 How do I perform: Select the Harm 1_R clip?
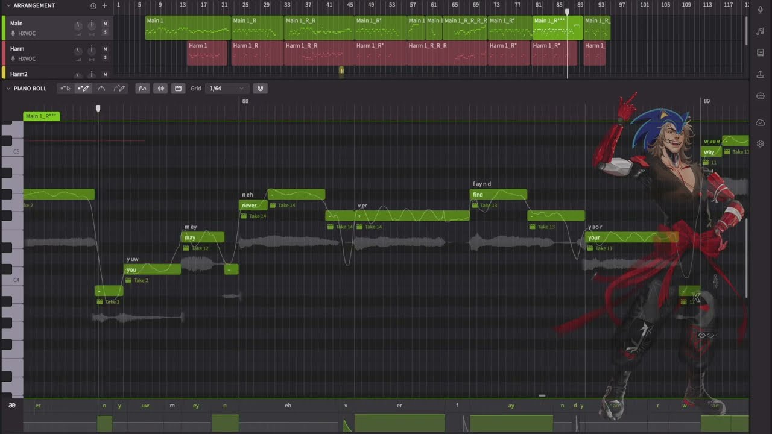[x=257, y=53]
